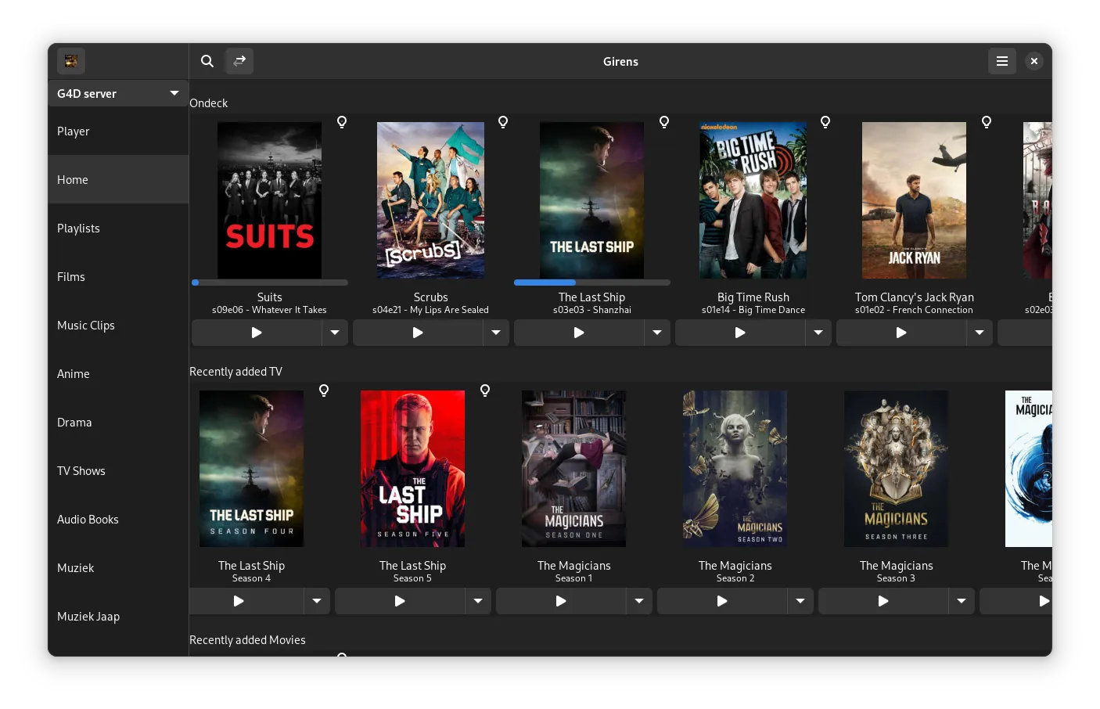Play The Magicians Season 1
This screenshot has height=709, width=1100.
(x=561, y=601)
